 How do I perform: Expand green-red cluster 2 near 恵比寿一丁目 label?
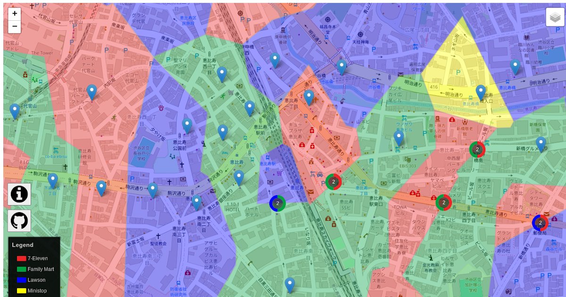333,181
